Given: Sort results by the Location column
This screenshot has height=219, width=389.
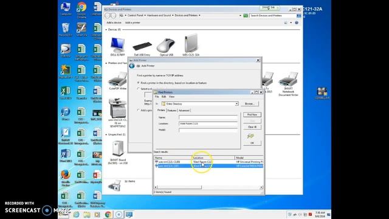Looking at the screenshot, I should (x=213, y=158).
